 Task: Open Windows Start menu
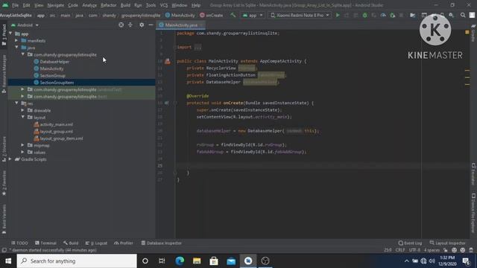click(x=8, y=261)
